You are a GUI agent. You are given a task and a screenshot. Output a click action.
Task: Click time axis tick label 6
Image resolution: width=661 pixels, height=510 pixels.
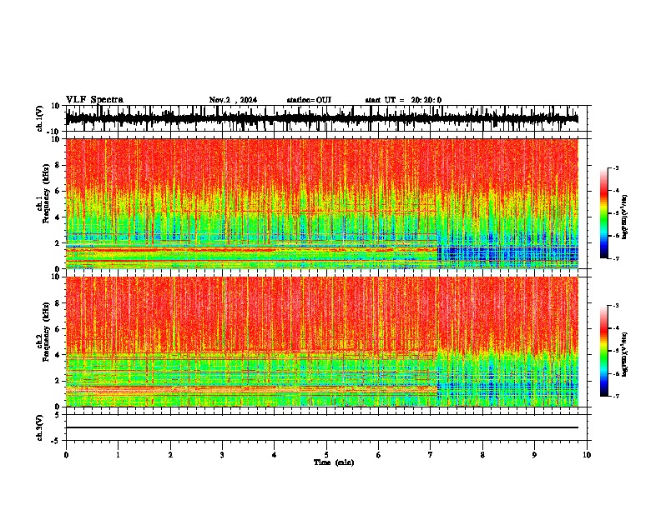coord(378,455)
